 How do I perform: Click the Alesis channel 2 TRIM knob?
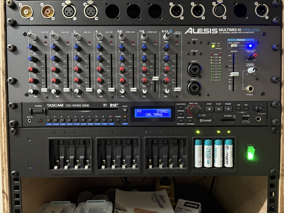55,36
